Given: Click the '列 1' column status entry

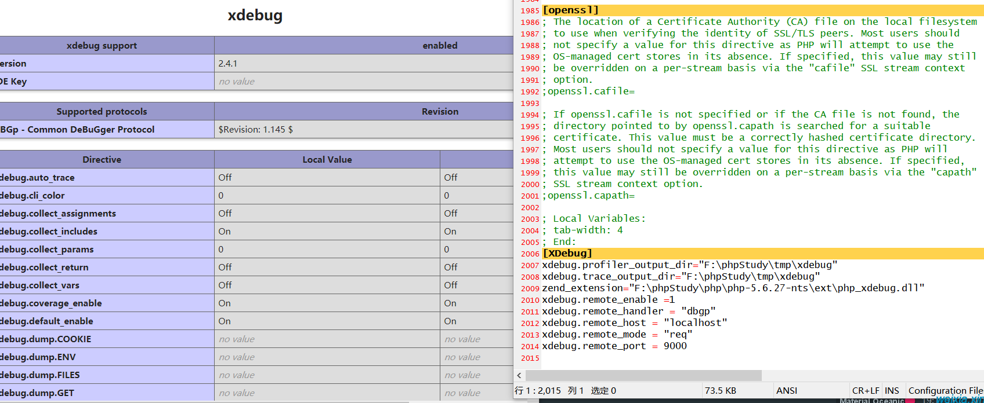Looking at the screenshot, I should tap(576, 391).
